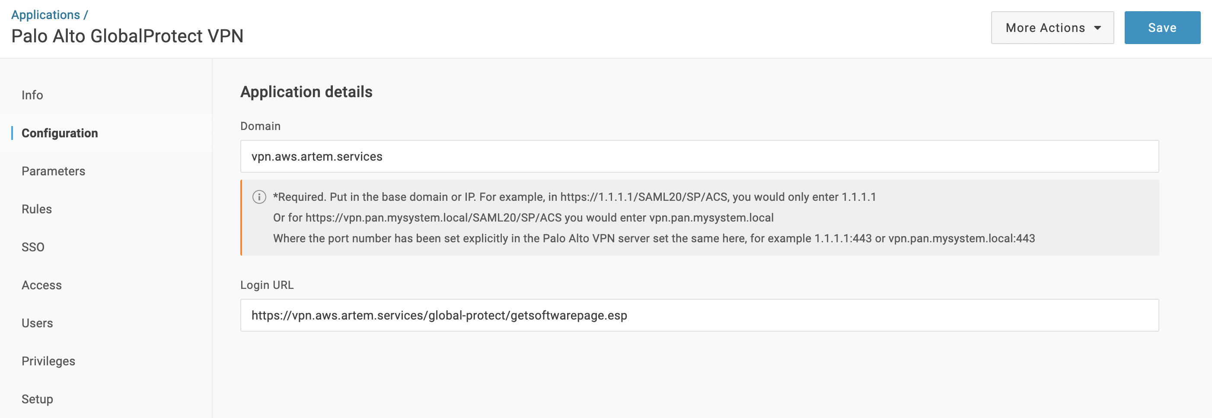Click the Domain field label
Image resolution: width=1212 pixels, height=418 pixels.
point(260,126)
